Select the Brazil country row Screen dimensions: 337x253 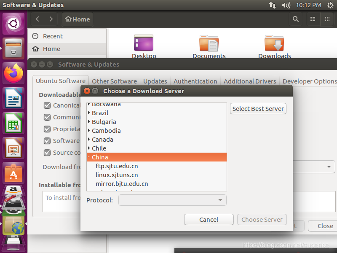point(156,113)
